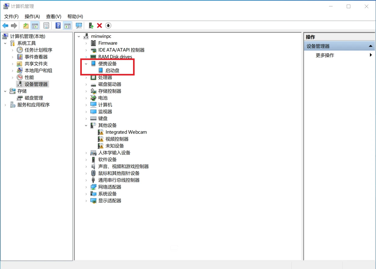Collapse the 便携设备 category
The width and height of the screenshot is (376, 269).
86,64
